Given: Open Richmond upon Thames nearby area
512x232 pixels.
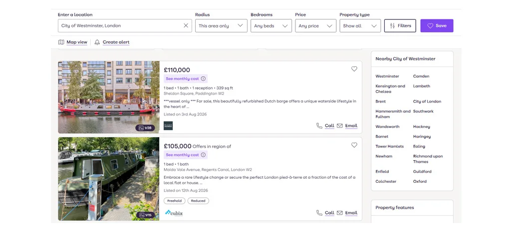Looking at the screenshot, I should (428, 159).
